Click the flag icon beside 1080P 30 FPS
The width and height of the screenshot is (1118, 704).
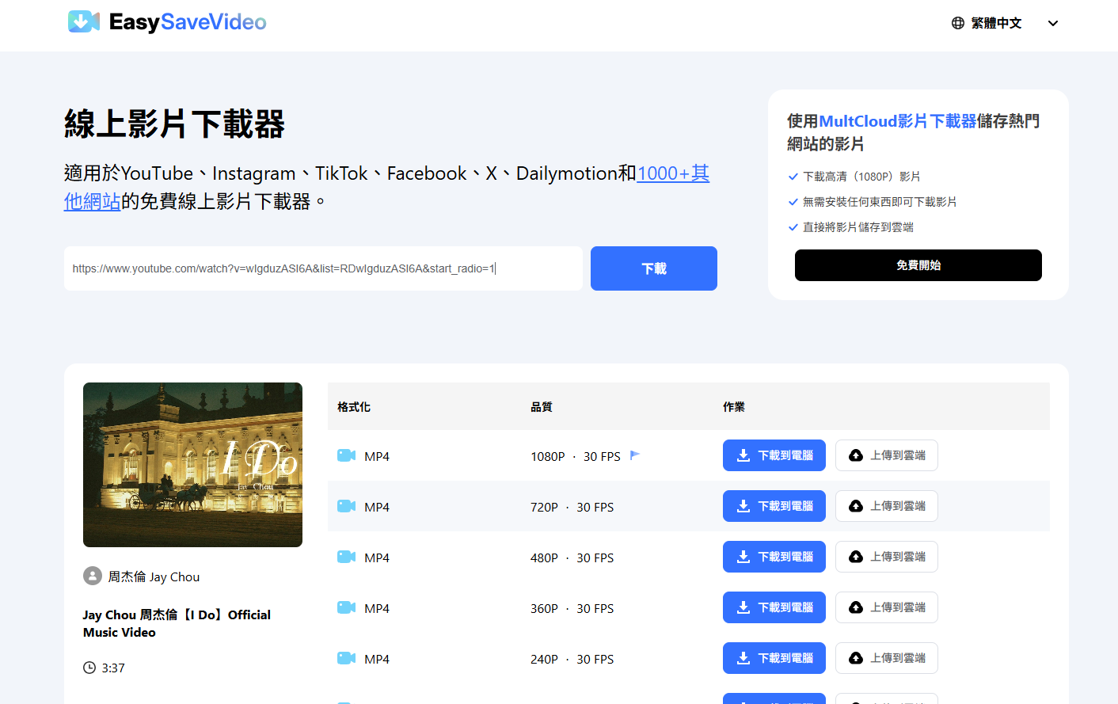tap(634, 455)
